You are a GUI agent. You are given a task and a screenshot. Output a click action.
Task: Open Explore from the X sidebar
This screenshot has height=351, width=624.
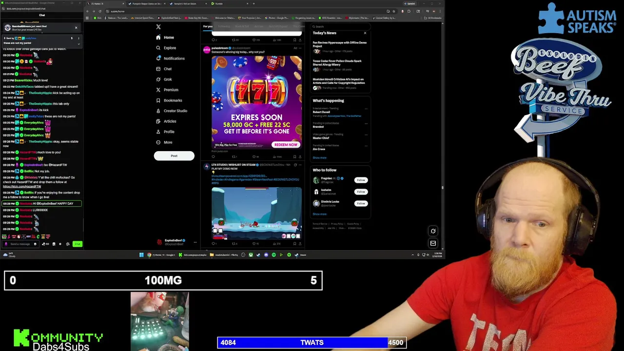tap(166, 48)
